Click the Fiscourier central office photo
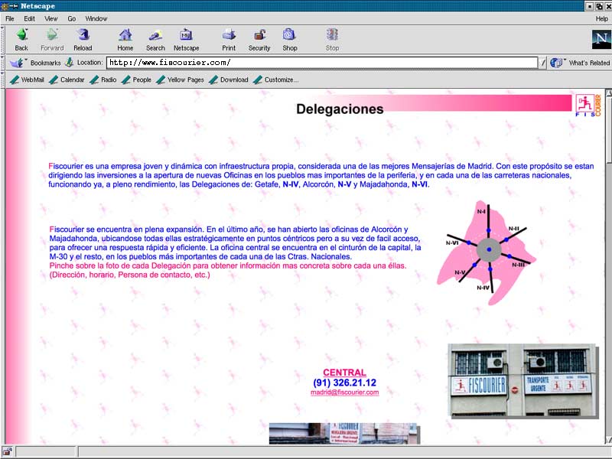This screenshot has width=612, height=459. click(x=522, y=381)
